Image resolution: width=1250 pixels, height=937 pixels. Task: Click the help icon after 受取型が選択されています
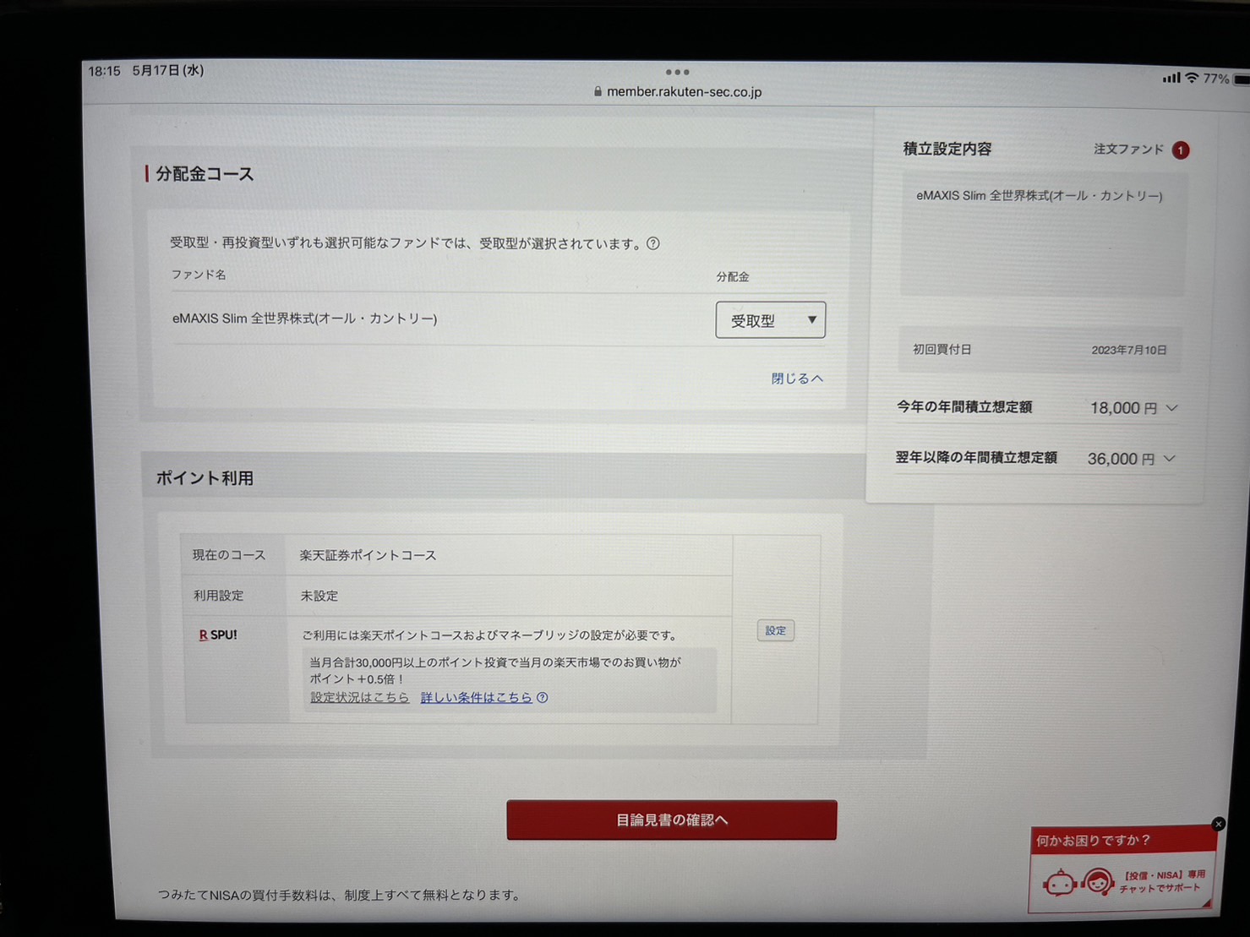653,243
